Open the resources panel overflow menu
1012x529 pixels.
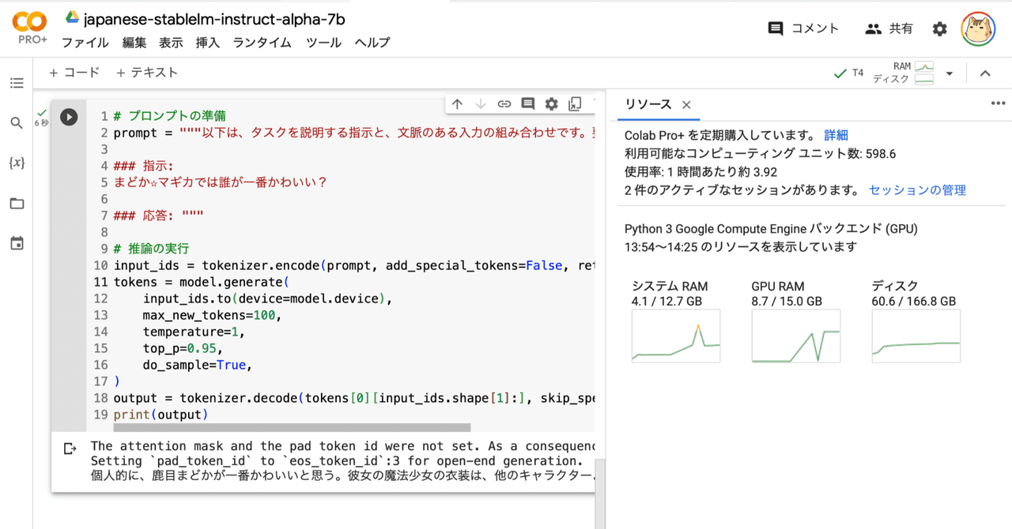click(998, 103)
